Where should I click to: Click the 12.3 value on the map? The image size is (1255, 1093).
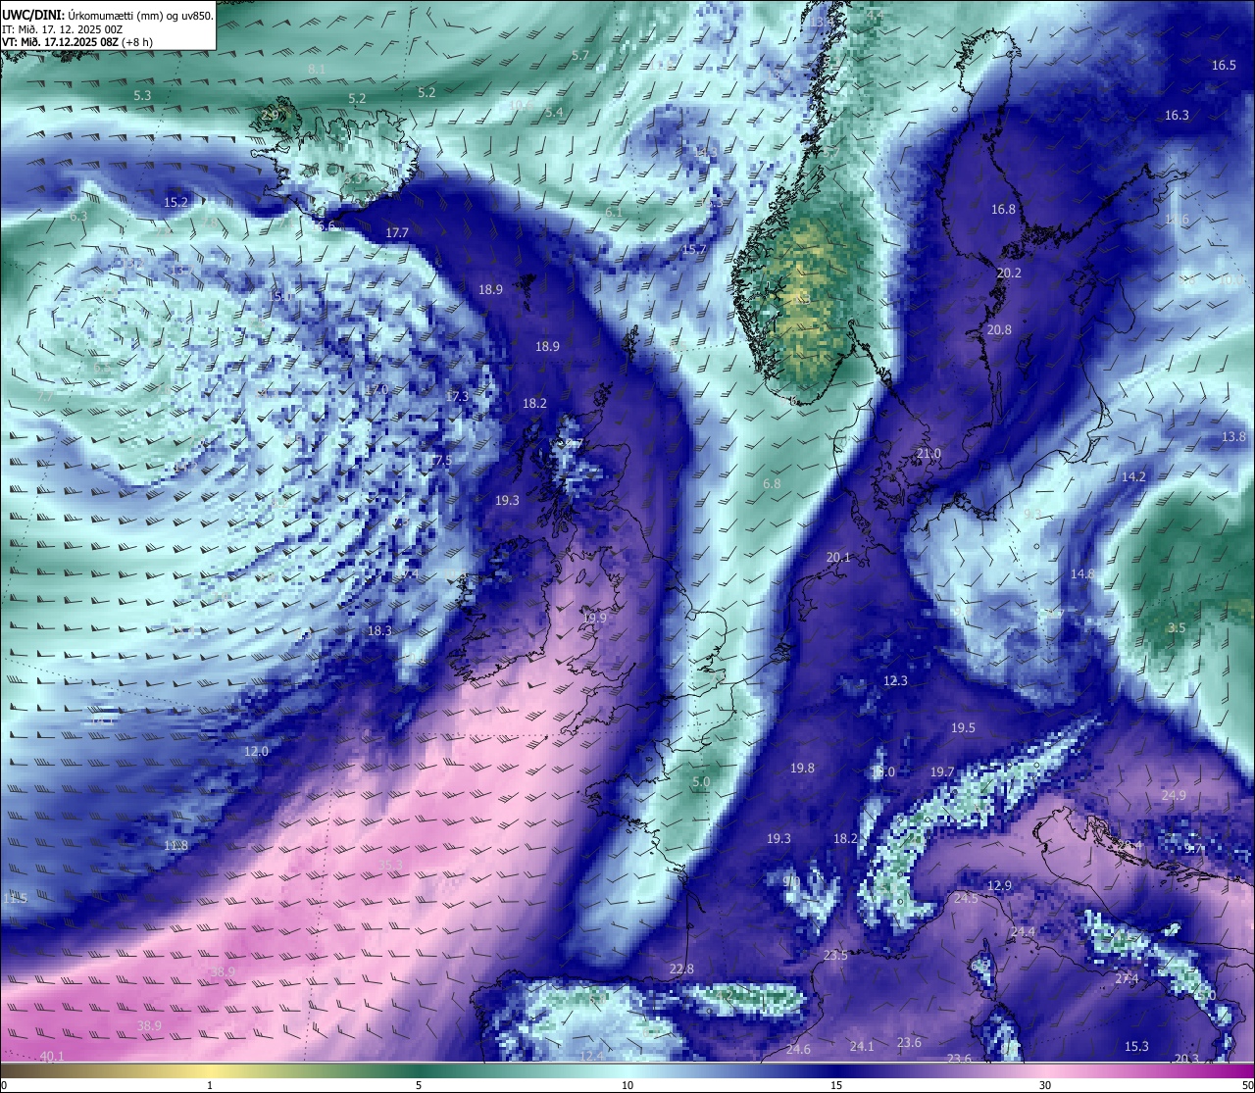tap(895, 680)
